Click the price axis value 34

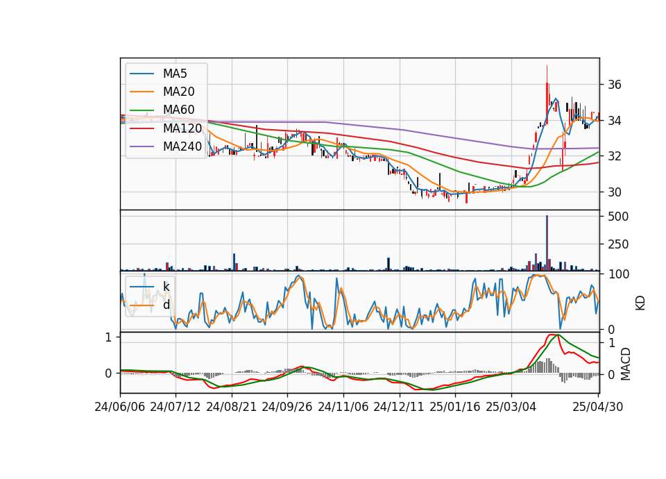point(615,121)
